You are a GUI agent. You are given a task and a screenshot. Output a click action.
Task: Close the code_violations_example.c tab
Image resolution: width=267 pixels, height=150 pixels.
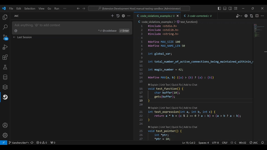178,16
